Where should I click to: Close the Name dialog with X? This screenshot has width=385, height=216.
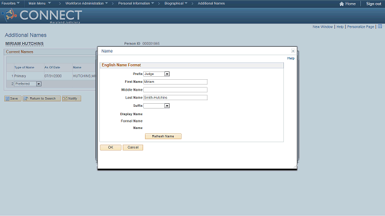(x=293, y=50)
